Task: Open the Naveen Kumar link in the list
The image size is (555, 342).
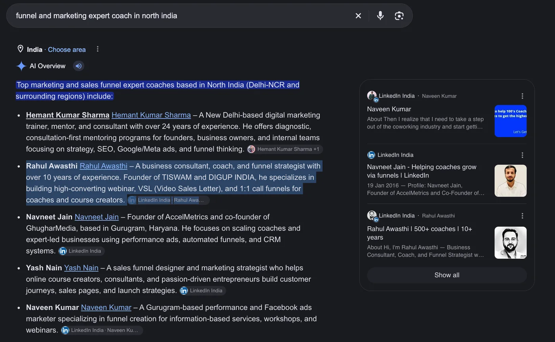Action: [x=106, y=308]
